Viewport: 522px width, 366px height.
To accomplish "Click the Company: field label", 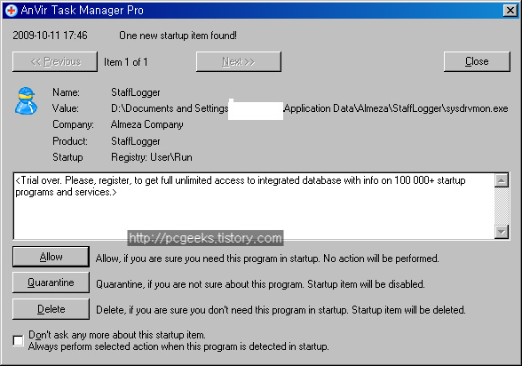I will [x=73, y=124].
